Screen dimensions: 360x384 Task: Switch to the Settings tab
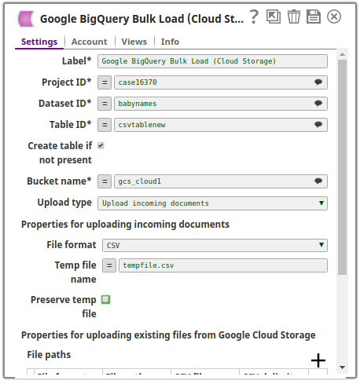click(39, 42)
